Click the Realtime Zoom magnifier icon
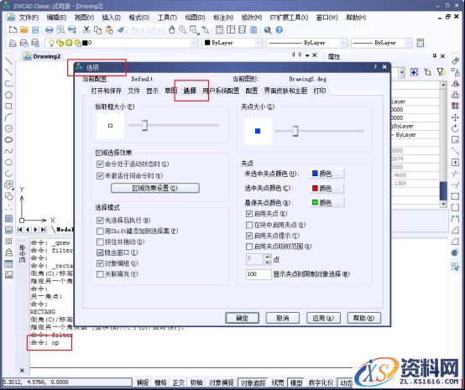The image size is (465, 390). [x=182, y=29]
